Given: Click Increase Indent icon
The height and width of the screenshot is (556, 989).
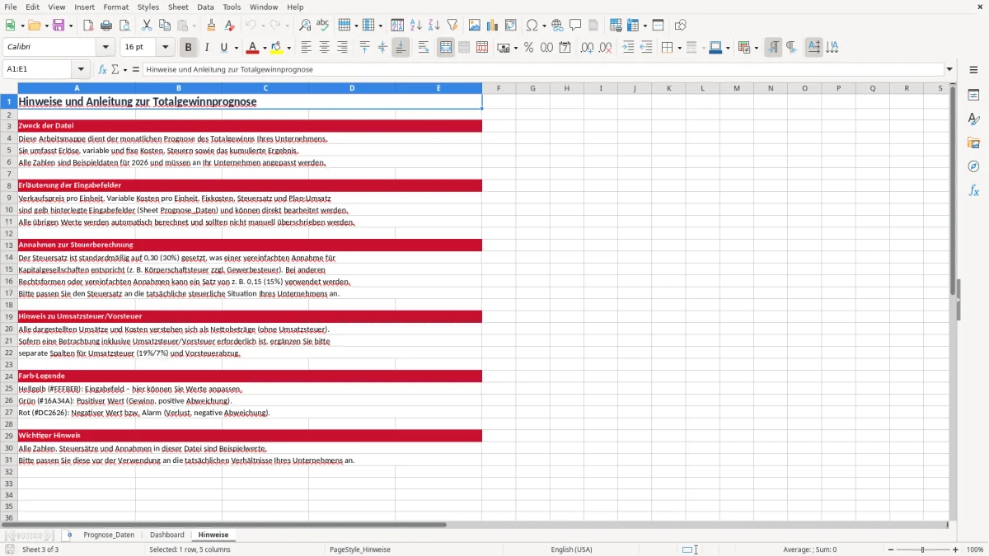Looking at the screenshot, I should tap(628, 48).
